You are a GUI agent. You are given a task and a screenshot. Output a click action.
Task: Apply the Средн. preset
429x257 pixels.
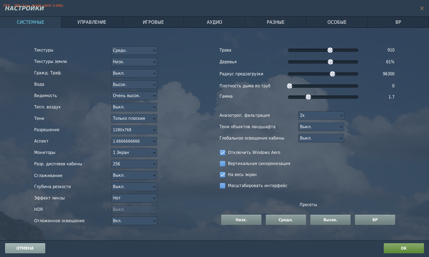click(x=286, y=220)
